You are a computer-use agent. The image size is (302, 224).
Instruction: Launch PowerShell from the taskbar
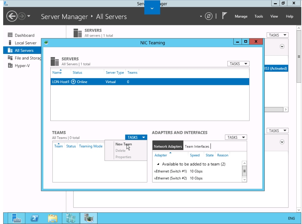pos(34,218)
